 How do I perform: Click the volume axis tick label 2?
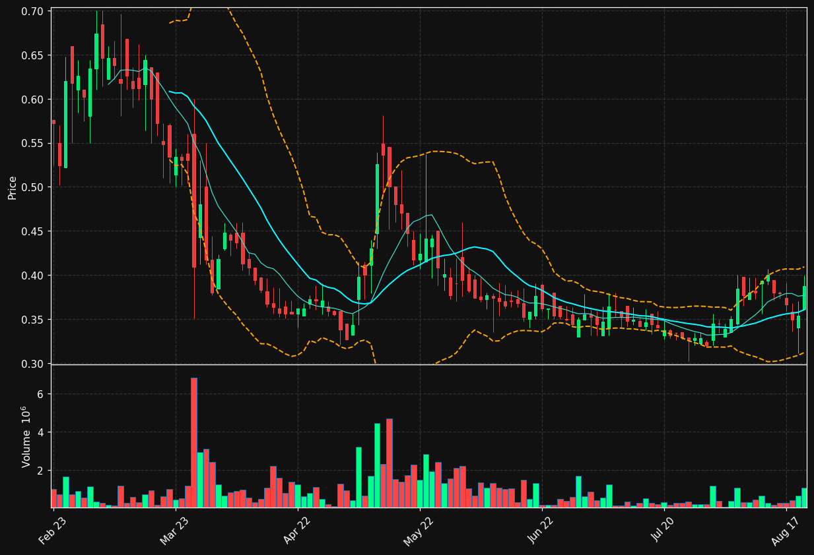[x=40, y=471]
